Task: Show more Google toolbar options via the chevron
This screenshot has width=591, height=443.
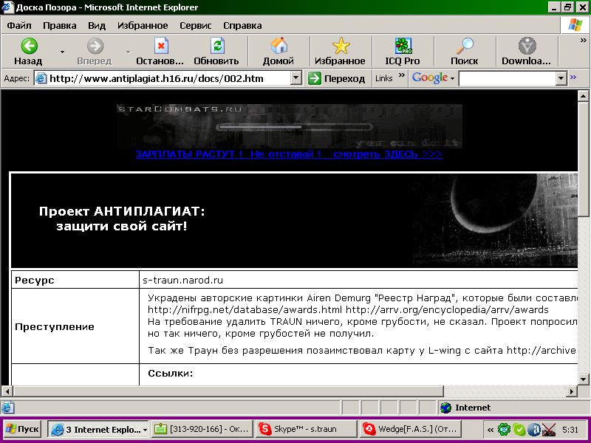Action: 573,78
